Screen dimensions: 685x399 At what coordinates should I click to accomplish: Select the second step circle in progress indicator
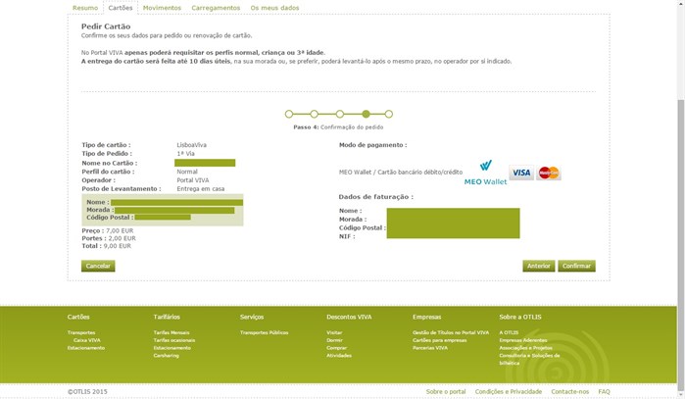click(x=315, y=114)
